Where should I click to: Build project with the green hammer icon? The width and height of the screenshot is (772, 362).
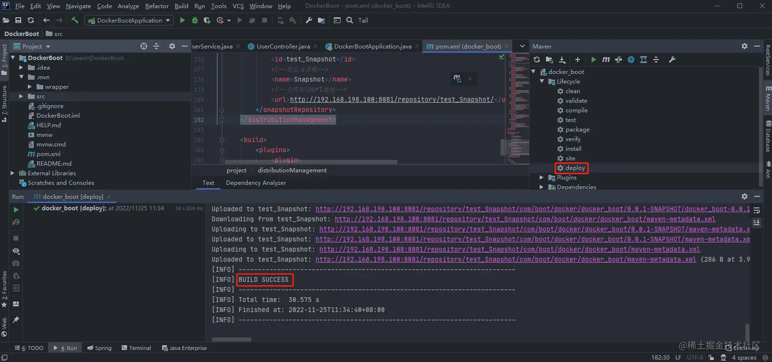(75, 20)
